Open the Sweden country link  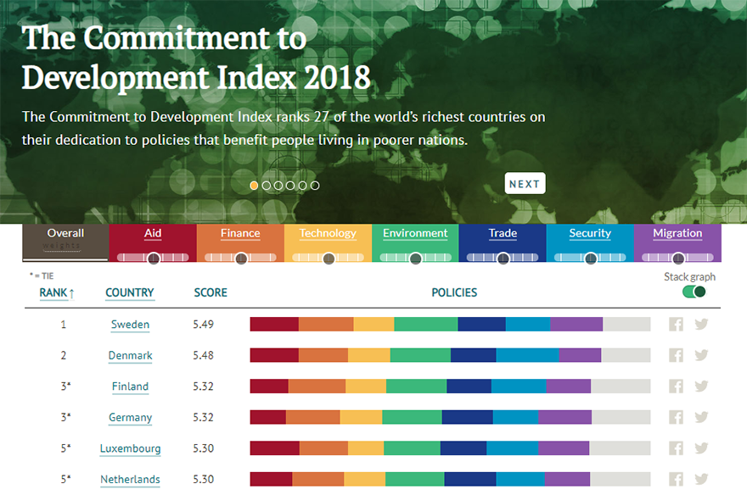click(130, 325)
